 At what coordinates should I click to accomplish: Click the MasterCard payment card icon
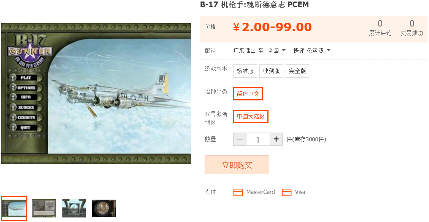coord(238,192)
